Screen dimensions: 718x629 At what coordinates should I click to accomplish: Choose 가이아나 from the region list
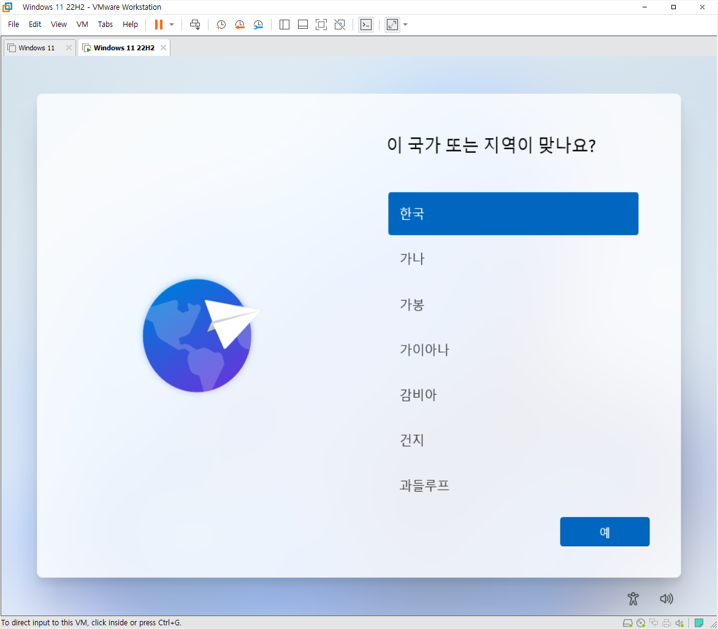513,350
